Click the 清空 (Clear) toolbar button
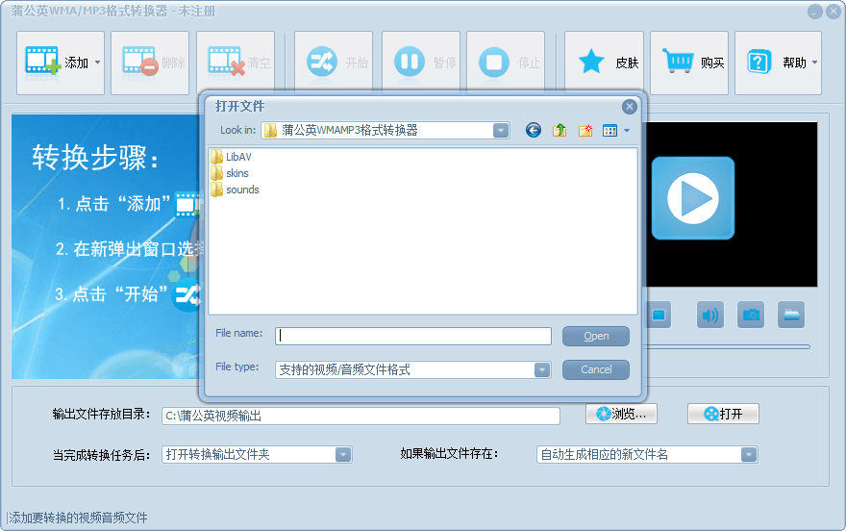The height and width of the screenshot is (531, 846). [236, 63]
